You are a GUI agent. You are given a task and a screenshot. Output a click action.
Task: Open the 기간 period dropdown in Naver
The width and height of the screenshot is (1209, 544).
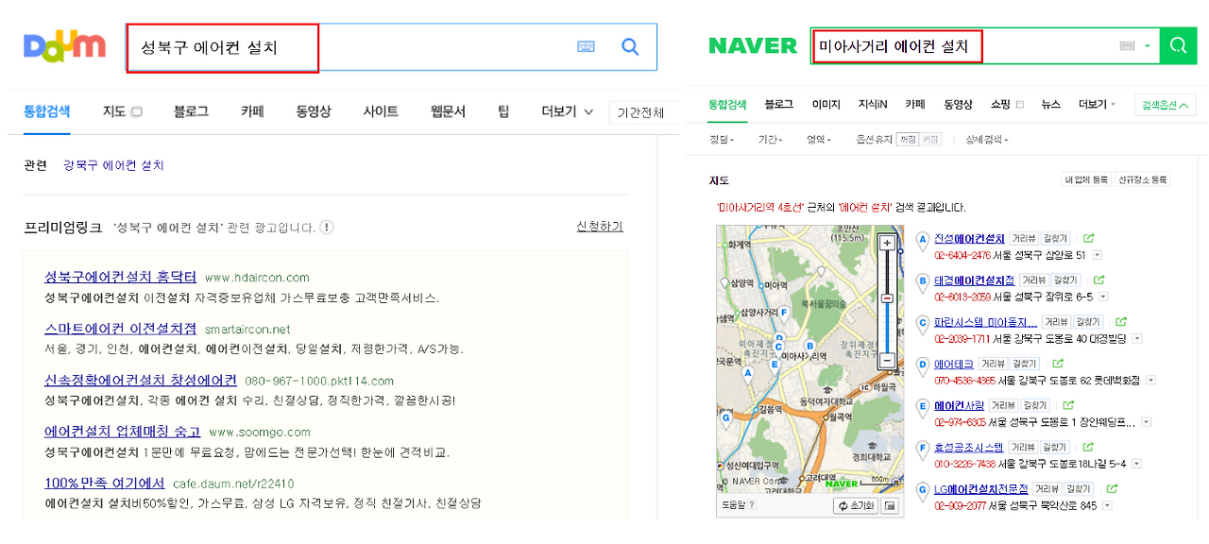point(771,140)
